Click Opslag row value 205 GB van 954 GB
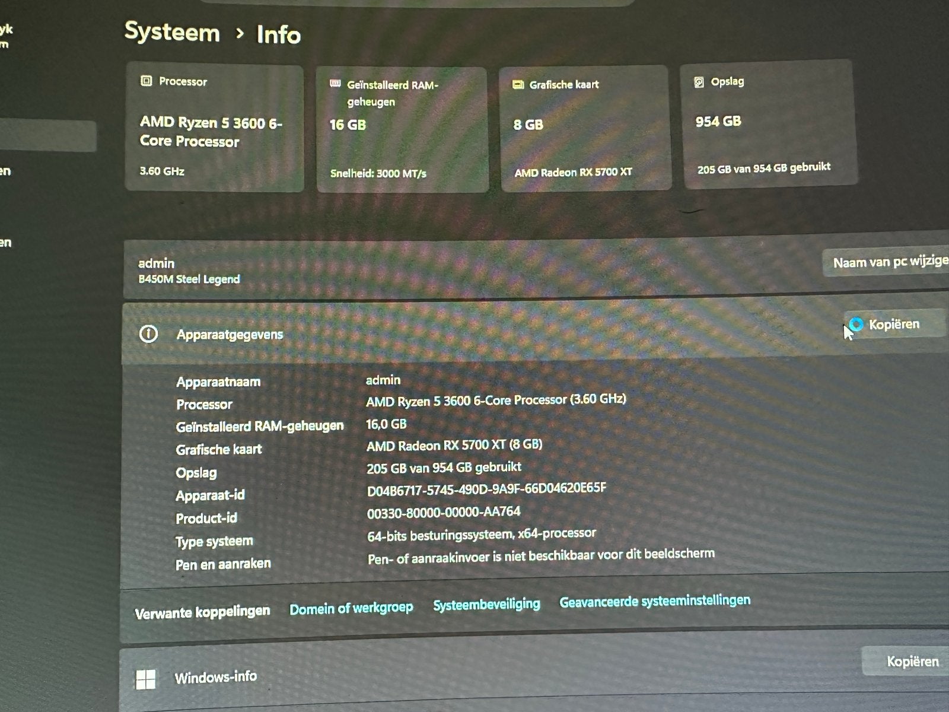The width and height of the screenshot is (949, 712). tap(444, 468)
